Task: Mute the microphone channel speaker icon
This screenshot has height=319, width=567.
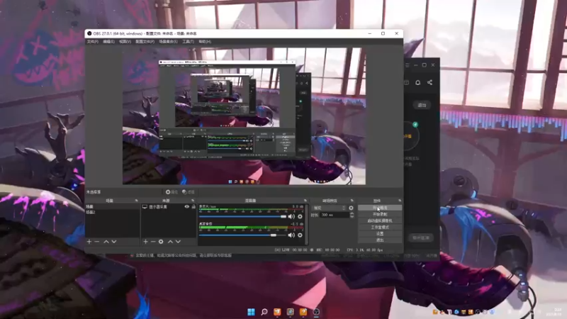Action: (x=291, y=216)
